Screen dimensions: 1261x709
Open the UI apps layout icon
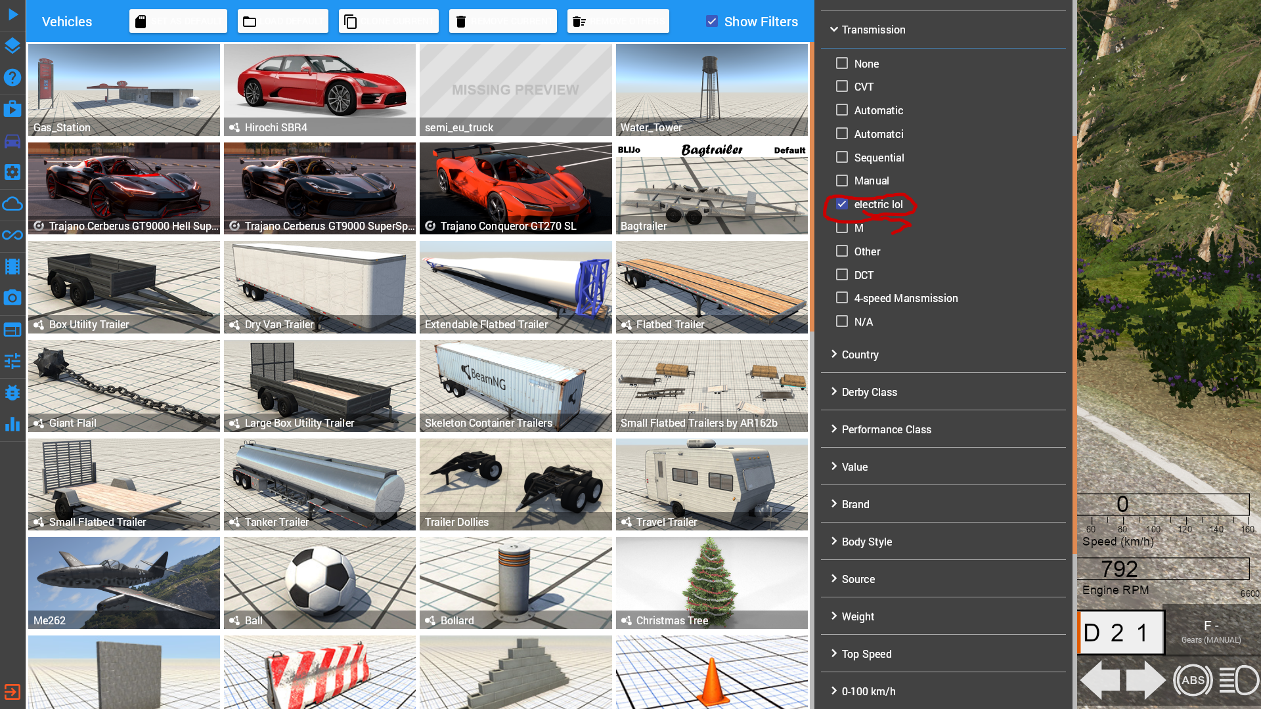pyautogui.click(x=12, y=330)
